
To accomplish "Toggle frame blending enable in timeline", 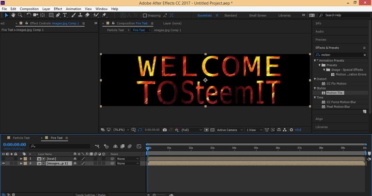I will [123, 146].
